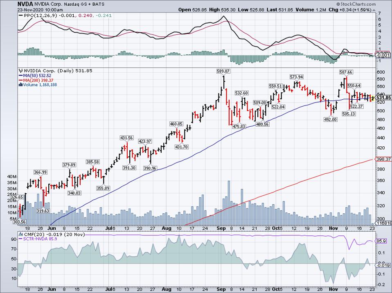Click the Volume 1.2M header value

pos(311,10)
